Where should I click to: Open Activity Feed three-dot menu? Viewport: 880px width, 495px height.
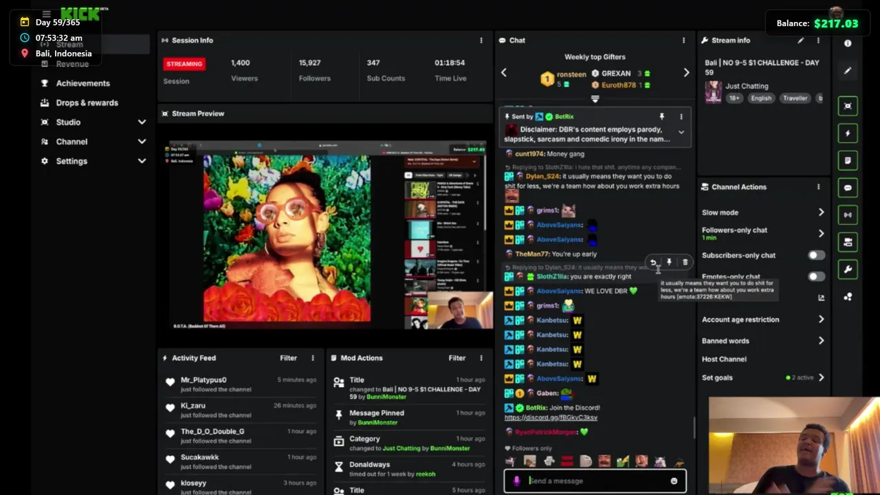tap(313, 358)
